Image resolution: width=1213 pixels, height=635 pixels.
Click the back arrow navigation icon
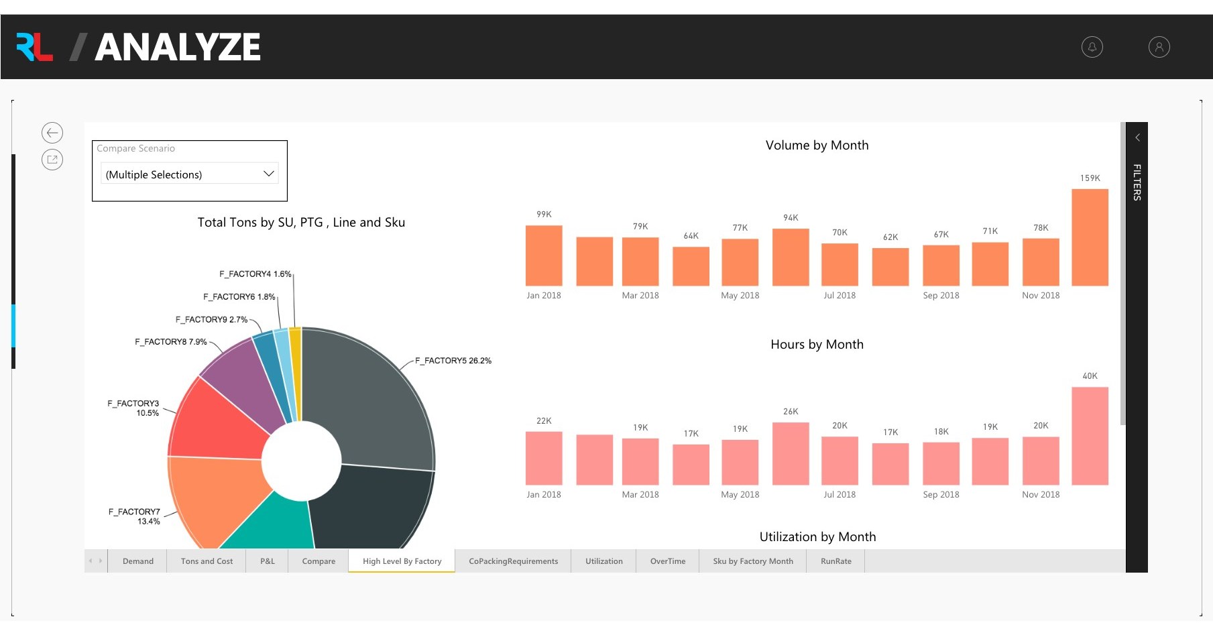[52, 132]
